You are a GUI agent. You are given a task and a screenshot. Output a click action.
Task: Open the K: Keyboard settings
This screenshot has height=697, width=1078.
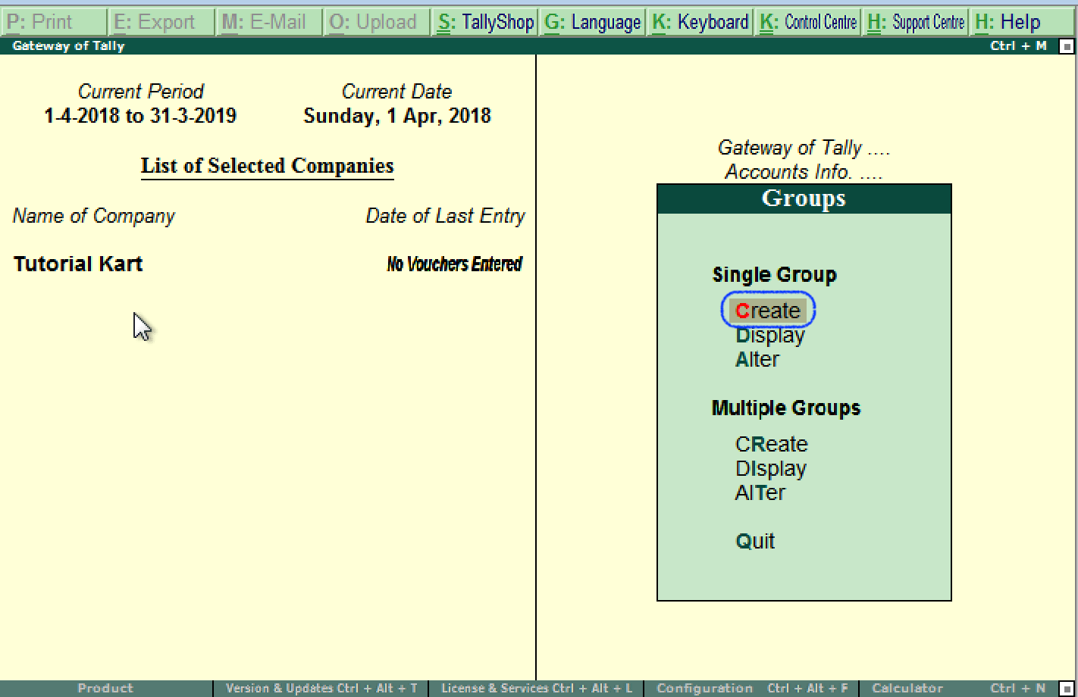pyautogui.click(x=700, y=22)
